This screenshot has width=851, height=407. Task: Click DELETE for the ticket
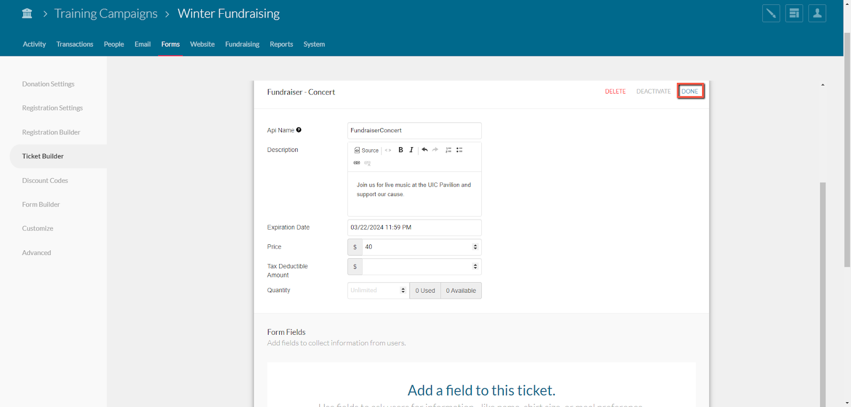(615, 91)
